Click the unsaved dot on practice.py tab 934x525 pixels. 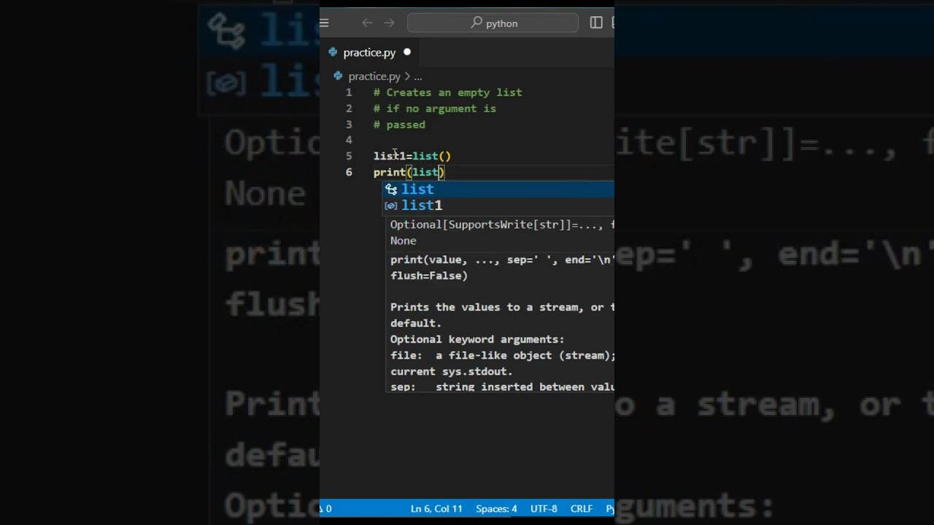[x=407, y=52]
